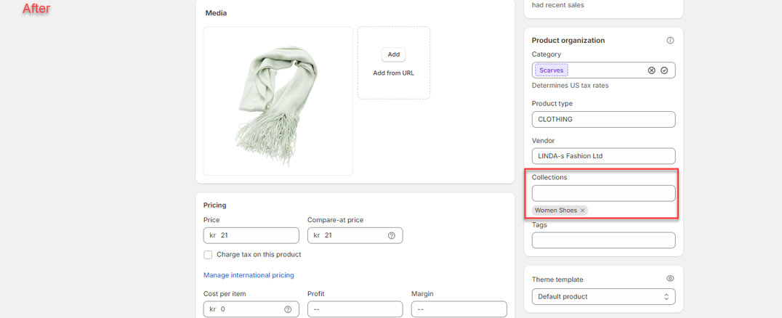The width and height of the screenshot is (782, 318).
Task: Focus the Compare-at price field
Action: click(x=355, y=235)
